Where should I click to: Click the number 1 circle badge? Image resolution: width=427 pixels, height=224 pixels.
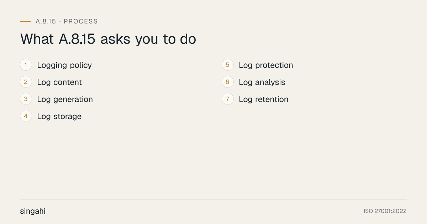(x=26, y=65)
